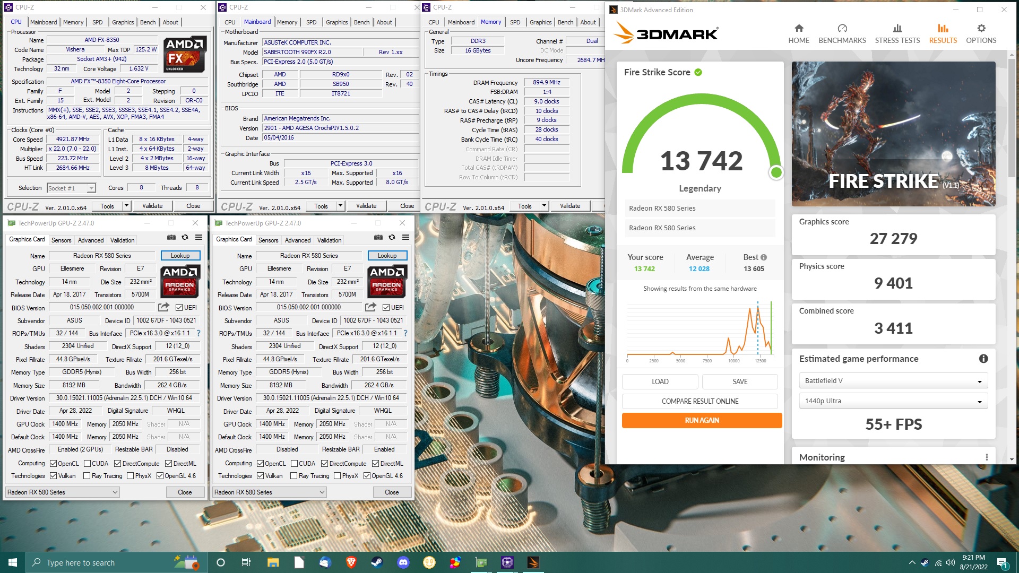The height and width of the screenshot is (573, 1019).
Task: Click SAVE button in 3DMark
Action: point(740,381)
